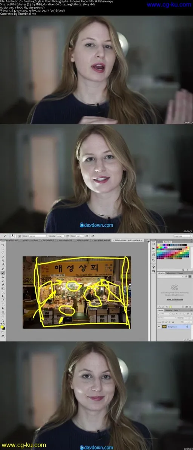
Task: Switch to the Channels tab
Action: [x=168, y=310]
